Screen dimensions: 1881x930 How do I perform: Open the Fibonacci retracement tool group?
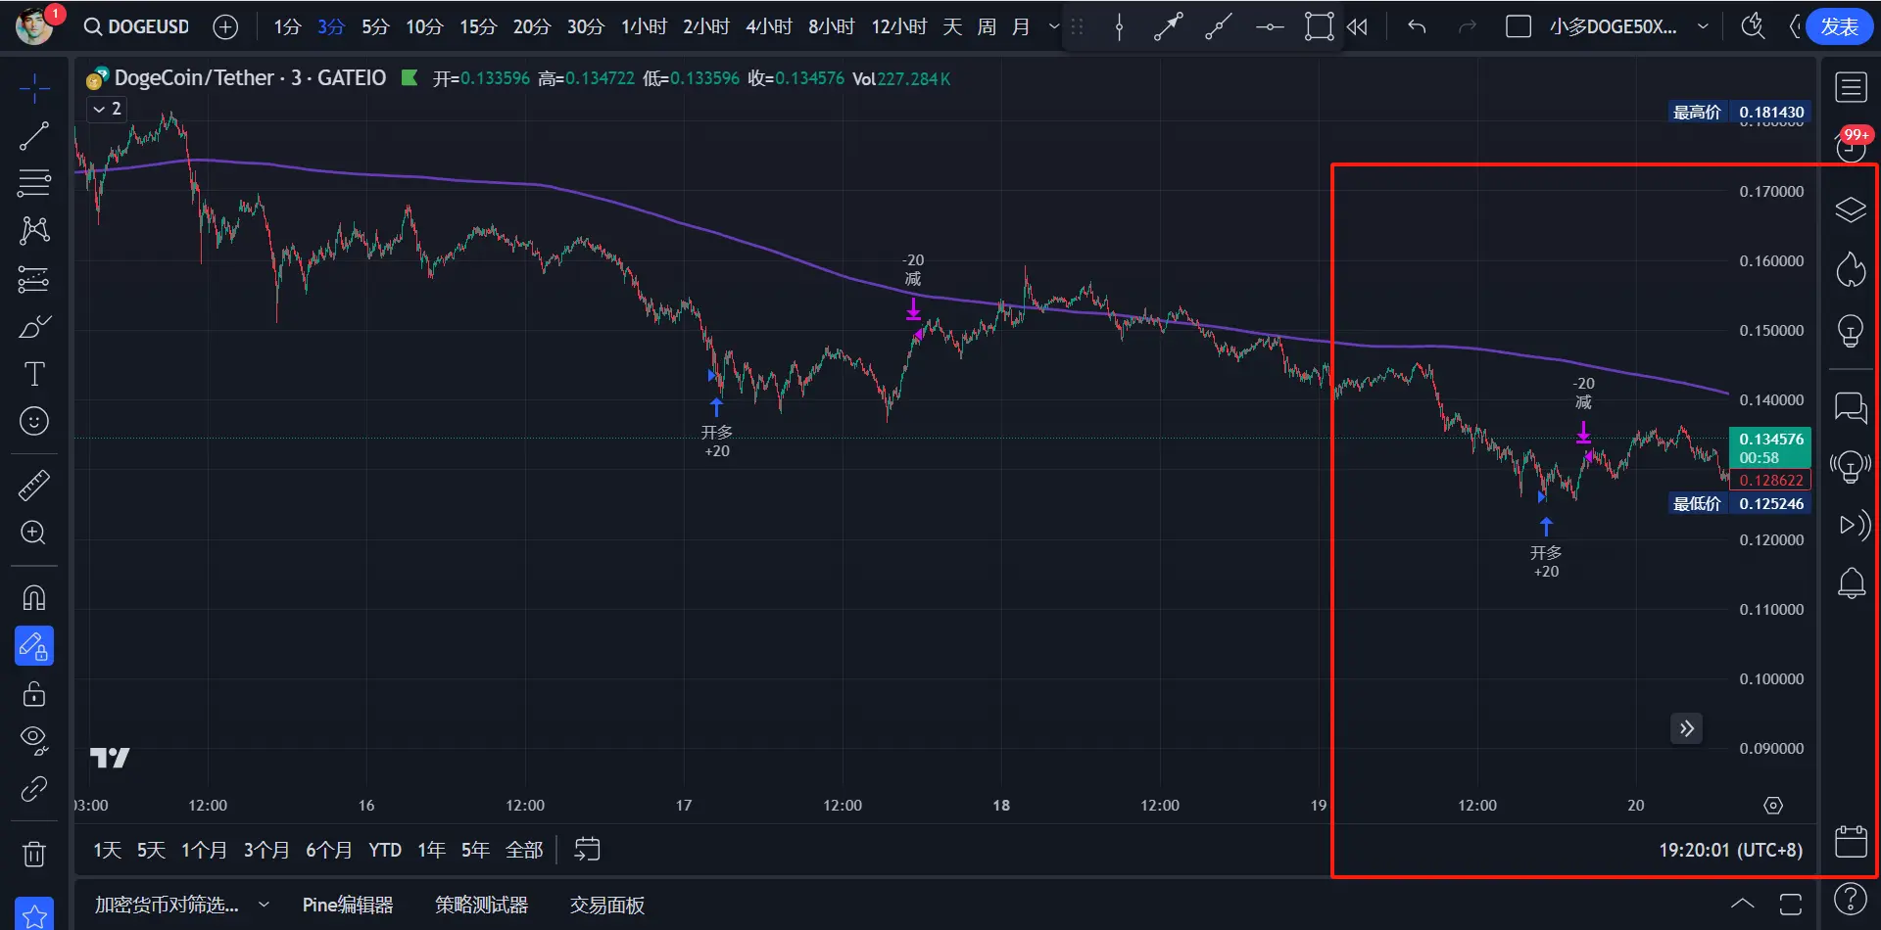(34, 183)
